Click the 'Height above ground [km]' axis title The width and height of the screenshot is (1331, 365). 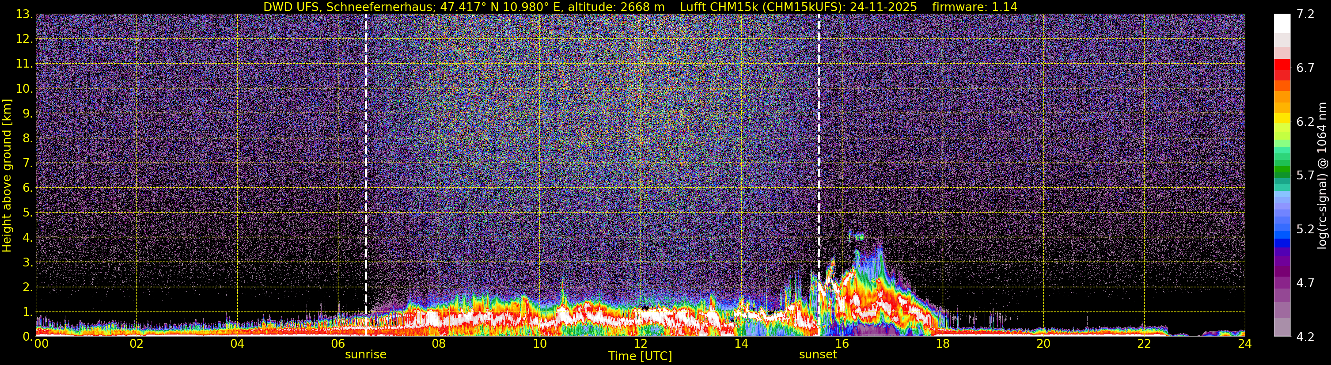pos(7,175)
